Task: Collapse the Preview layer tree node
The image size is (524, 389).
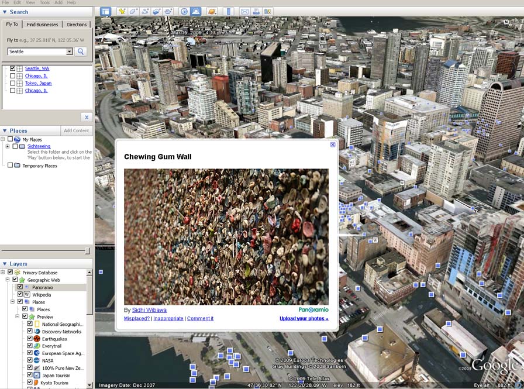Action: (x=18, y=316)
